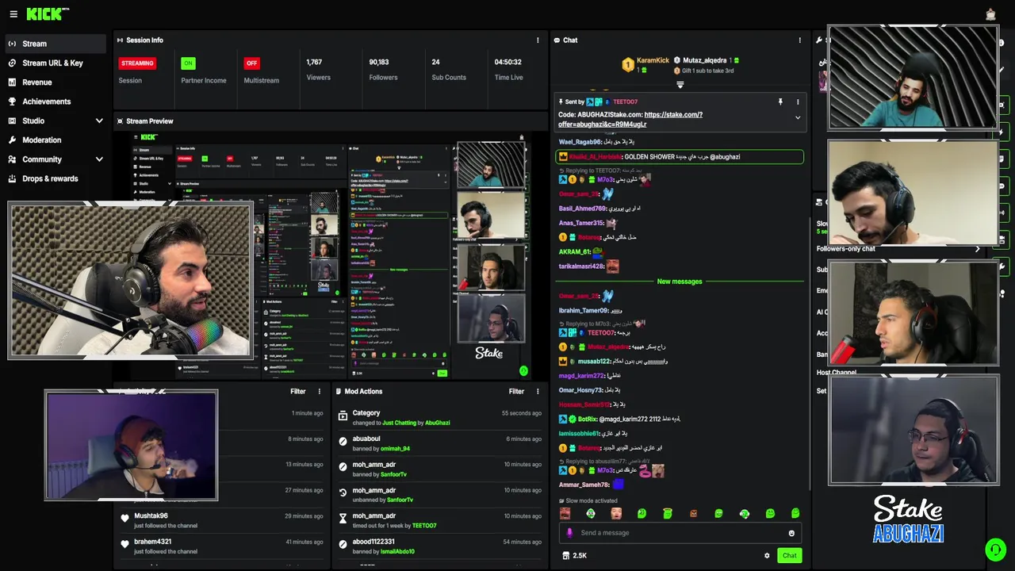Click the Stream Preview panel icon
This screenshot has width=1015, height=571.
coord(120,121)
